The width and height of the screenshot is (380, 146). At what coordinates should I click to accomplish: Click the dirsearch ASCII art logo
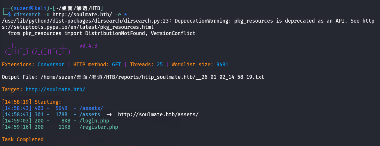tap(38, 49)
